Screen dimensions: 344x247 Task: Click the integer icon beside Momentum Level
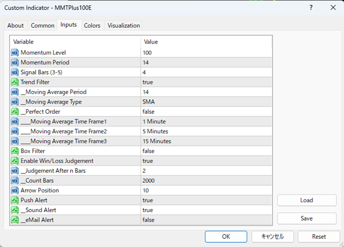pos(15,53)
